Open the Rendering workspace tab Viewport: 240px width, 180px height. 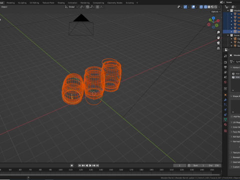85,2
